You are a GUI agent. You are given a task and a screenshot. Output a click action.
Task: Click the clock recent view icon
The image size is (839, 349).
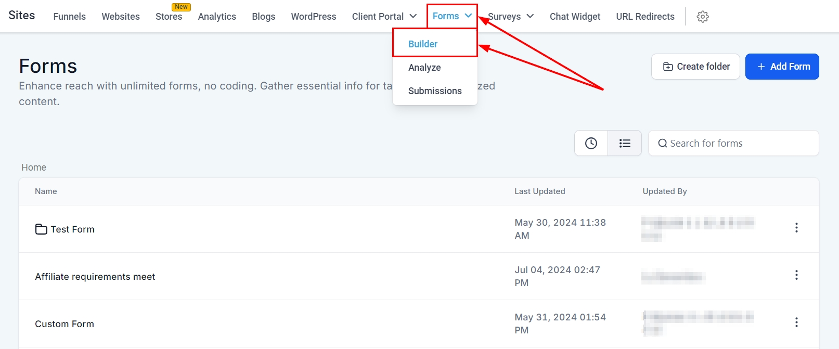591,144
